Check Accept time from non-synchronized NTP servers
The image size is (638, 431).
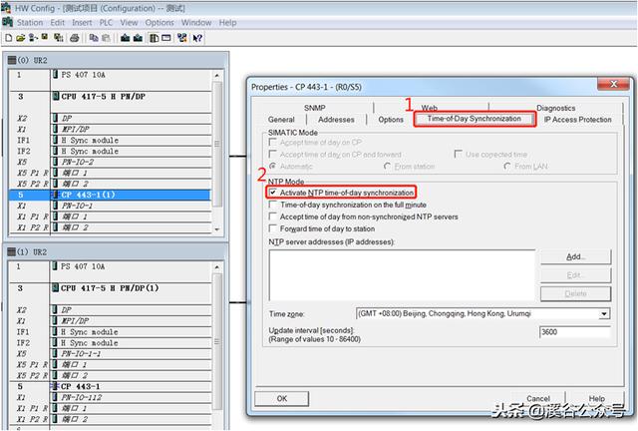pos(273,216)
